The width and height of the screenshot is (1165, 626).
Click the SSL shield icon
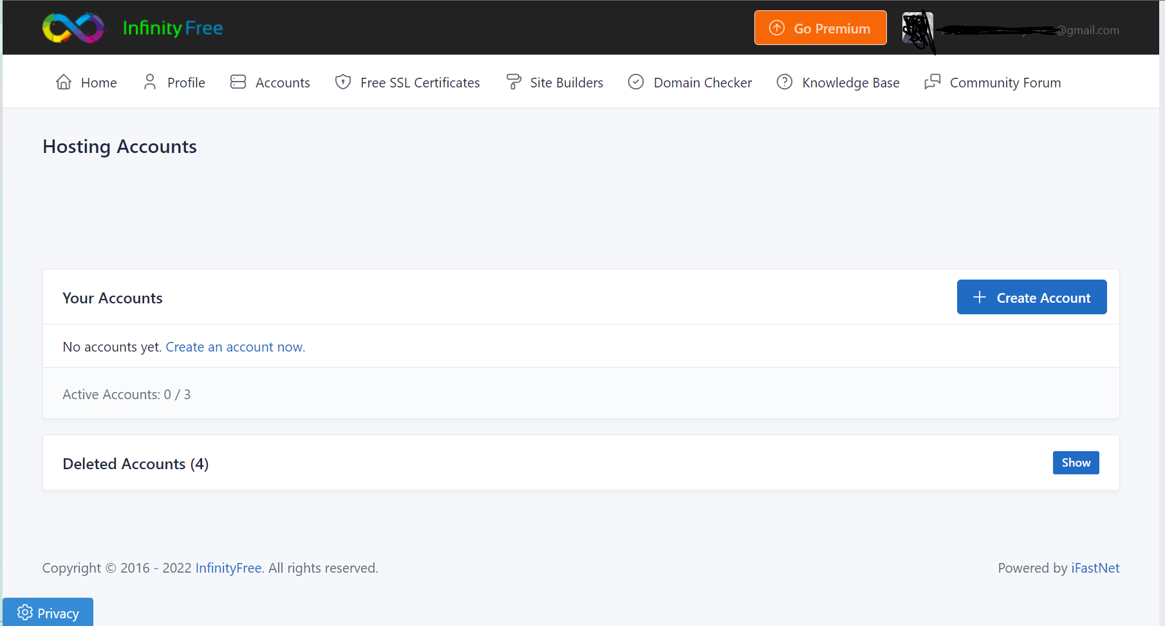pos(343,82)
